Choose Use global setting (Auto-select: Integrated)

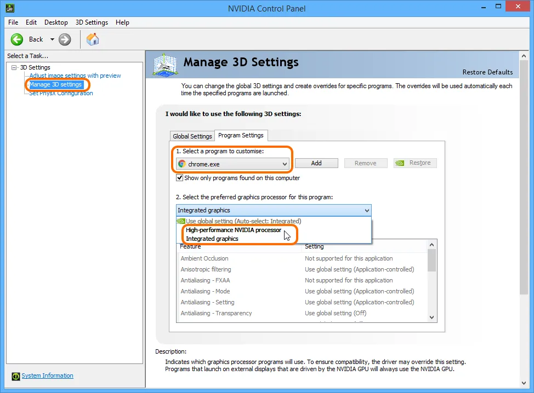pyautogui.click(x=274, y=221)
